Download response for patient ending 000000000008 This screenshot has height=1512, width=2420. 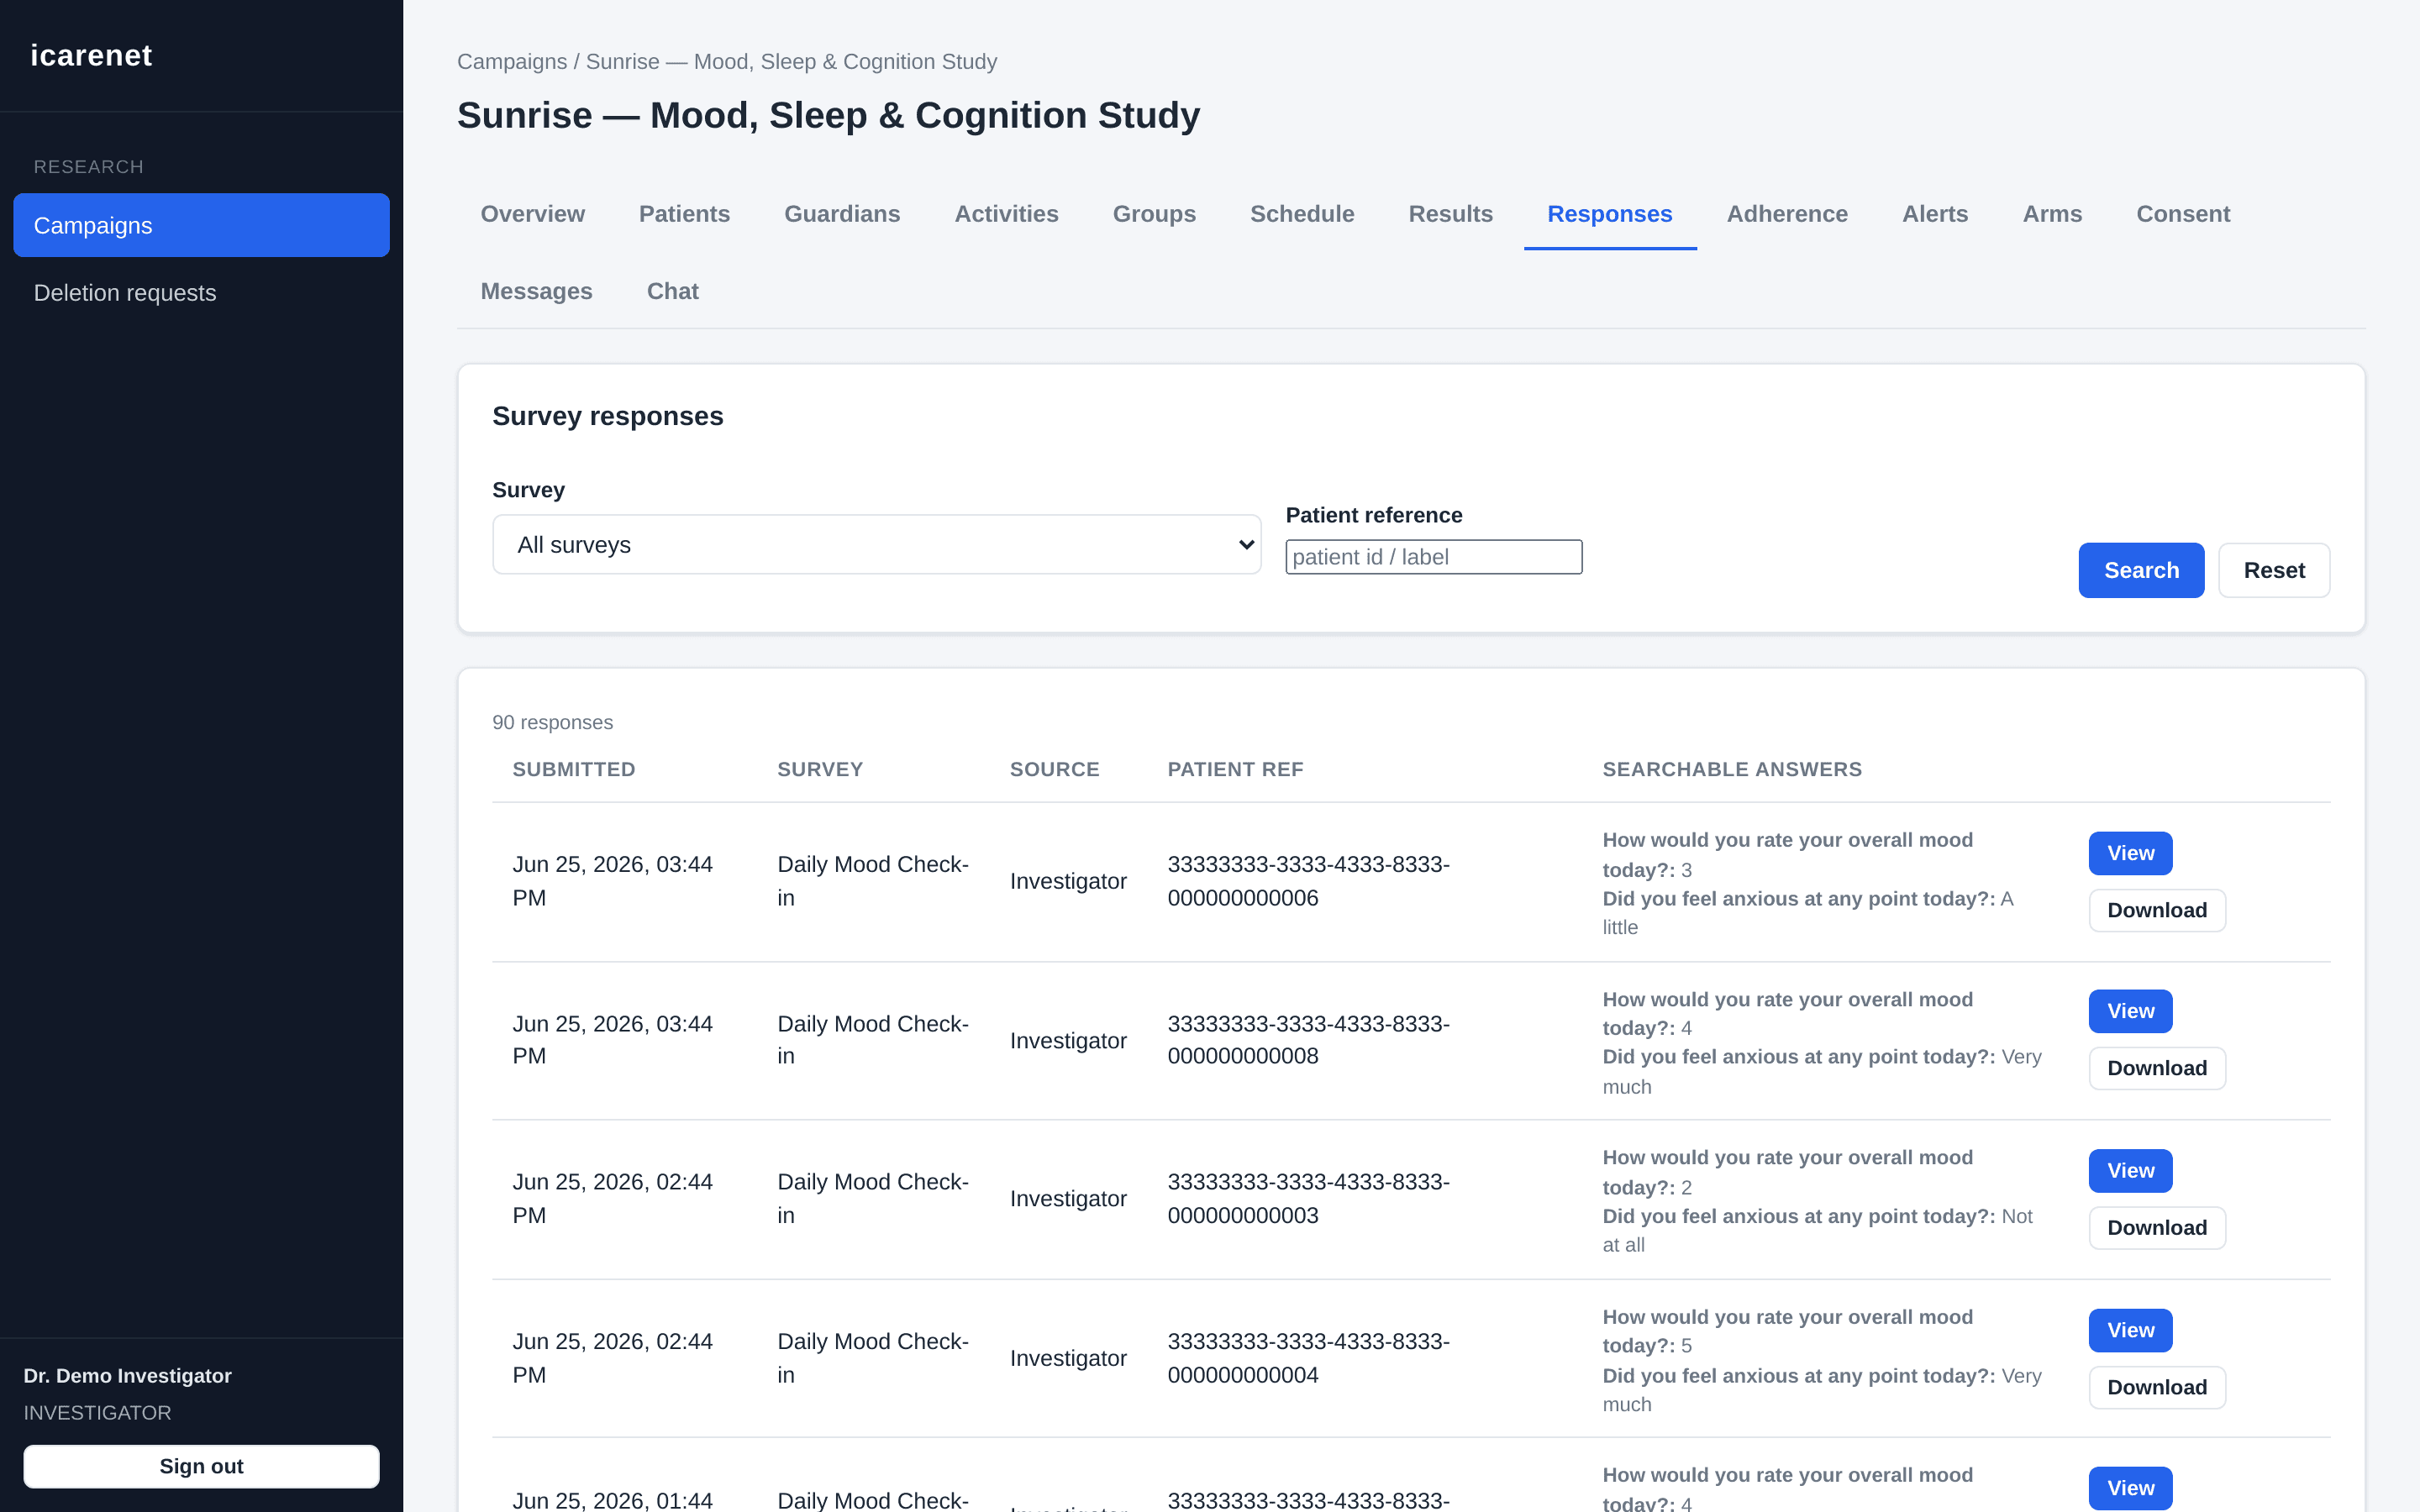[x=2157, y=1068]
